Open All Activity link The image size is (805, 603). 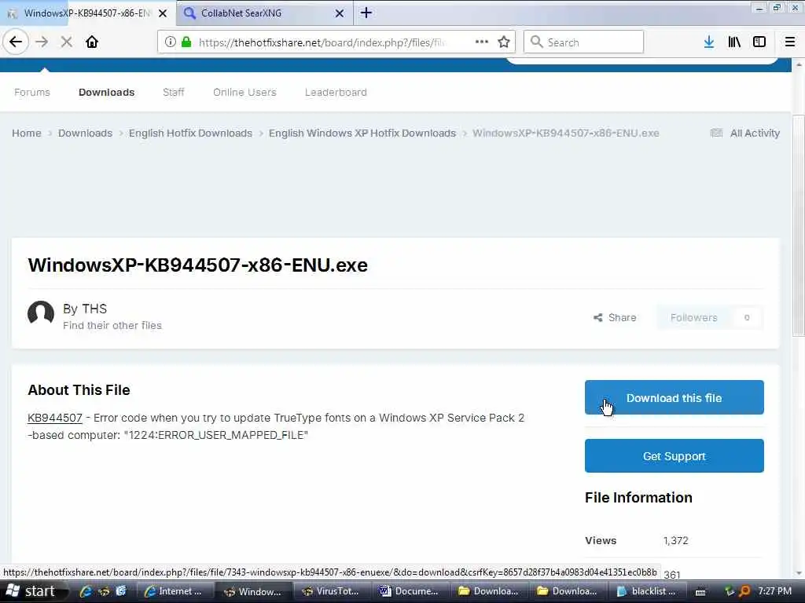pyautogui.click(x=745, y=133)
